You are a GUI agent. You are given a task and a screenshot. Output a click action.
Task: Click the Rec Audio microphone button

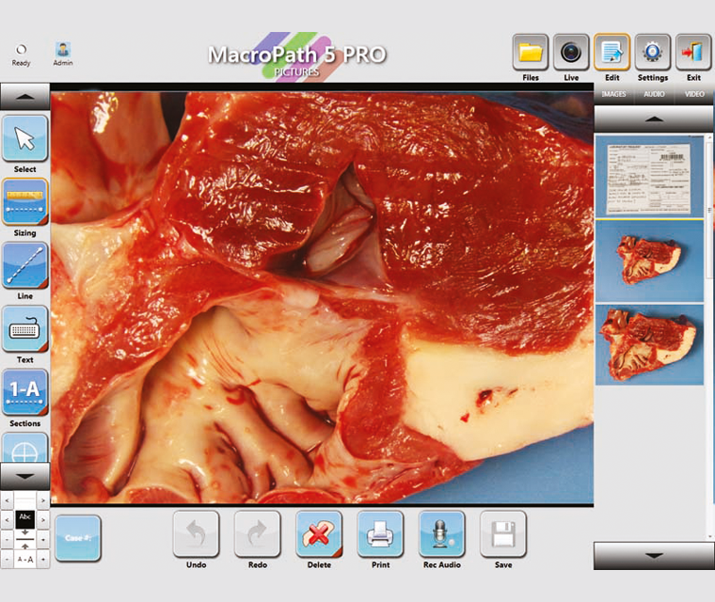pos(441,534)
